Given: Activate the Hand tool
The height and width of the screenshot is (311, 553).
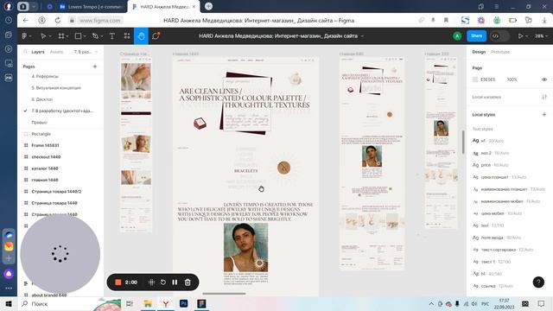Looking at the screenshot, I should 141,36.
